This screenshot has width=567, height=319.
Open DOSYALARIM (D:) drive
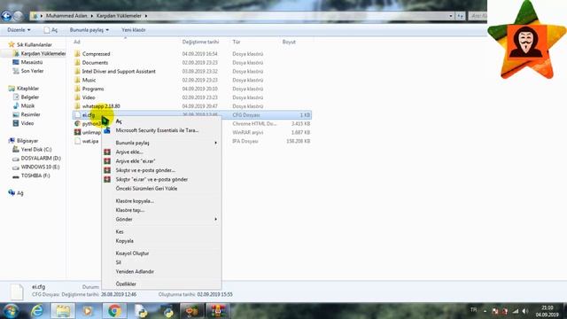41,158
